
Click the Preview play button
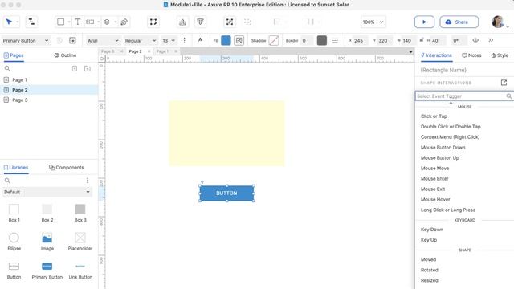point(424,22)
